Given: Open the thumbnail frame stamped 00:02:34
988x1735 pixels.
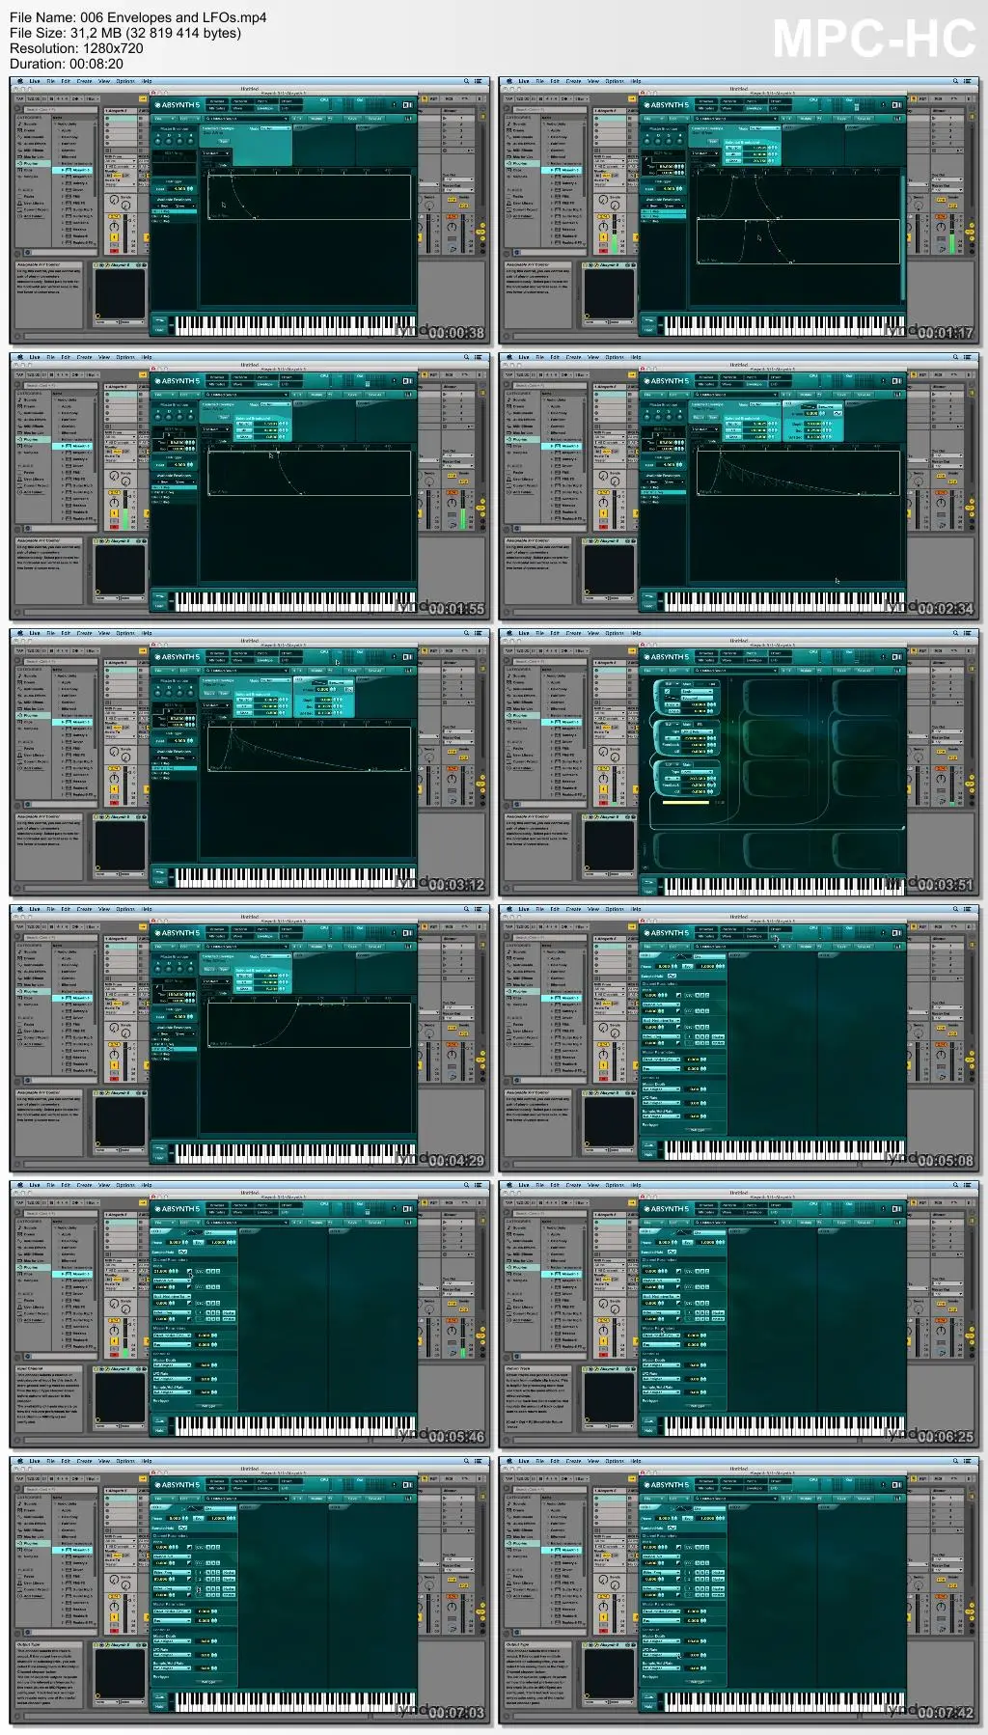Looking at the screenshot, I should coord(739,486).
